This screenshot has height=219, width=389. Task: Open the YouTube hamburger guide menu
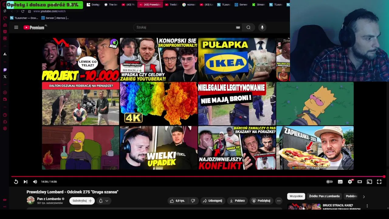(16, 27)
